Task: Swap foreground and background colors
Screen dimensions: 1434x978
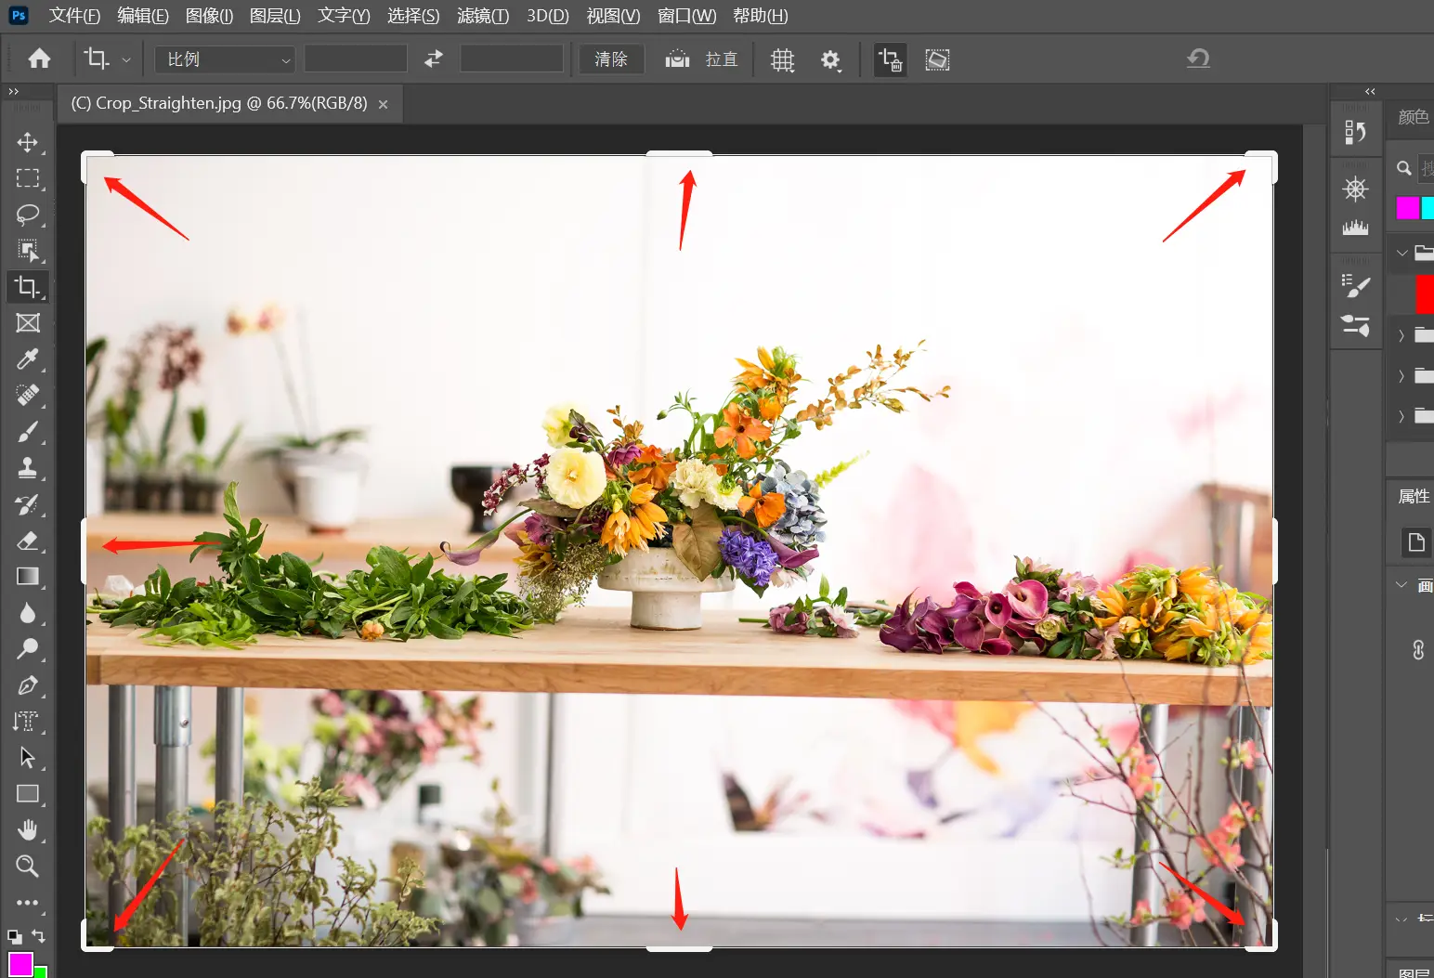Action: click(38, 935)
